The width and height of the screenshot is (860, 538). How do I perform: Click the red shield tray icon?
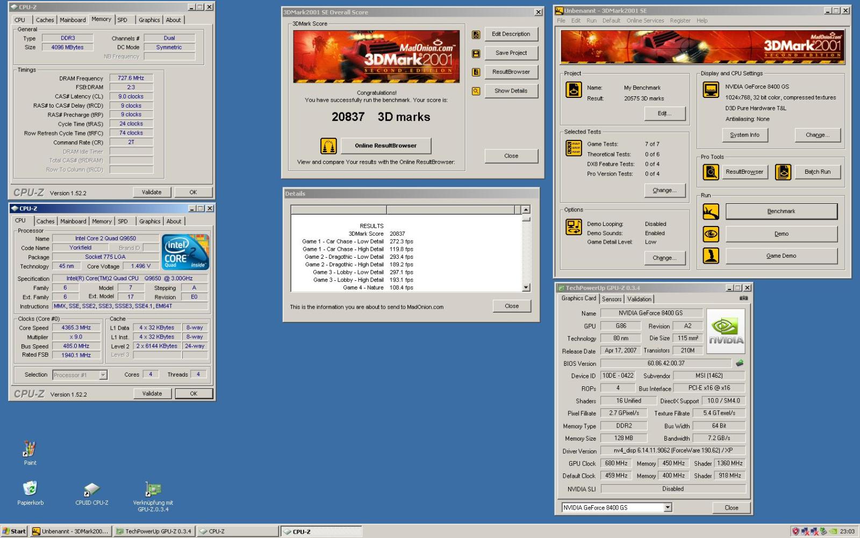(x=795, y=531)
